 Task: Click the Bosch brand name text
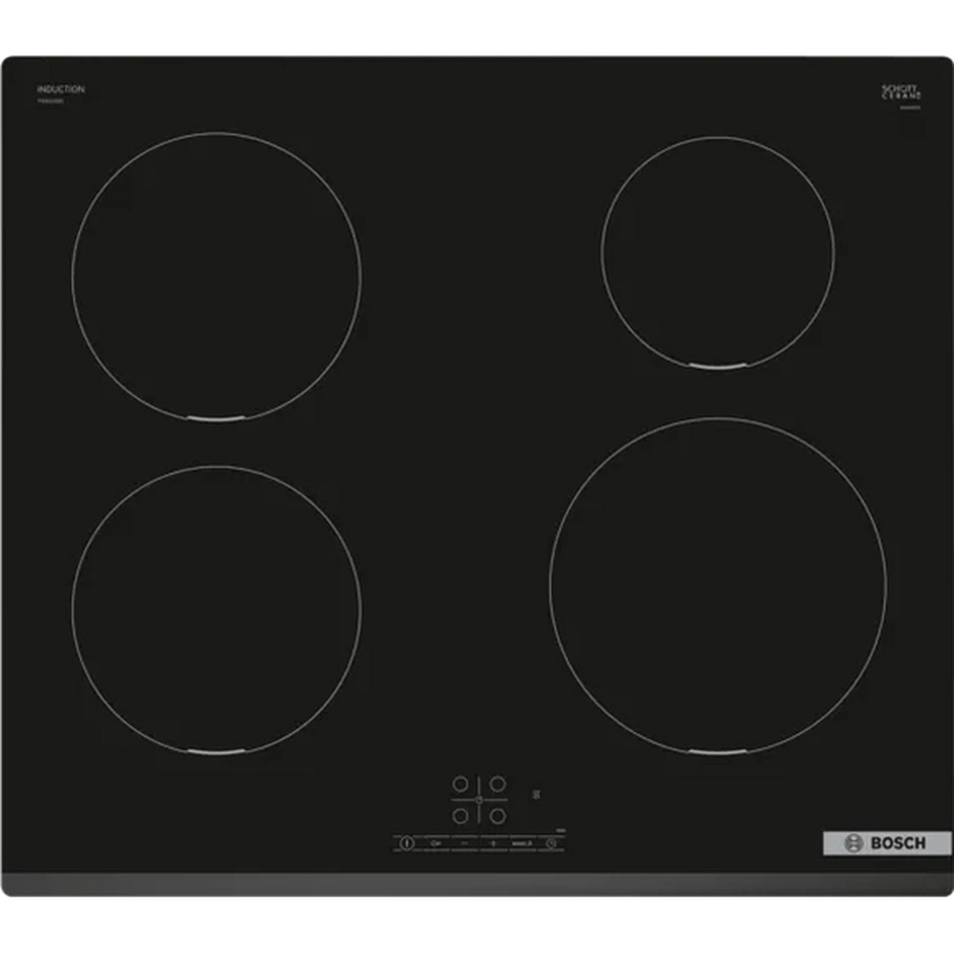[x=897, y=843]
